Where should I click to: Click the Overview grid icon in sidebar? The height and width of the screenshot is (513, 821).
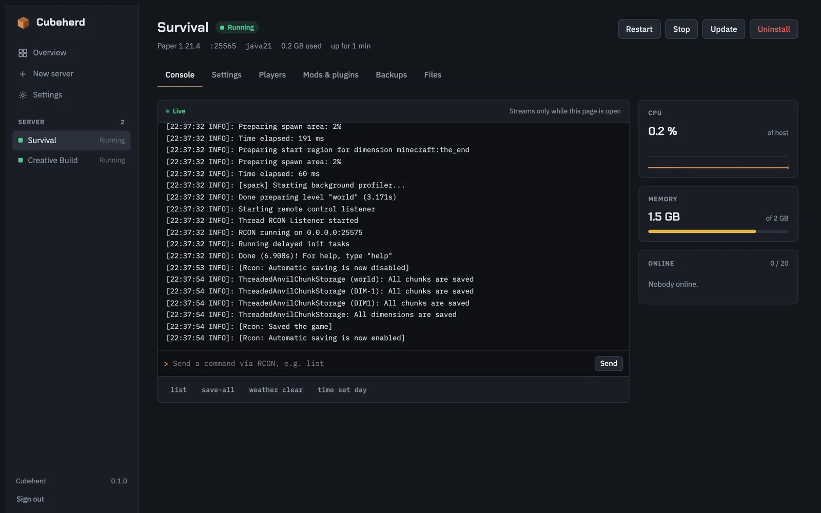point(23,53)
